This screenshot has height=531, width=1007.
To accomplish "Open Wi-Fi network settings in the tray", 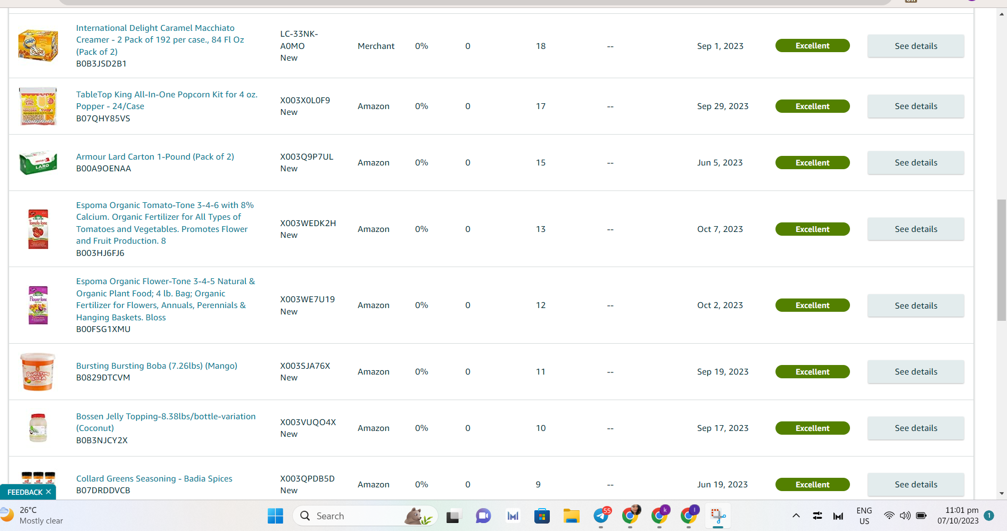I will pyautogui.click(x=889, y=516).
